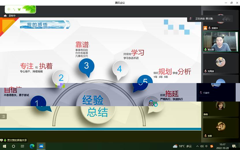Click the 分析 heading on the slide

tap(185, 72)
